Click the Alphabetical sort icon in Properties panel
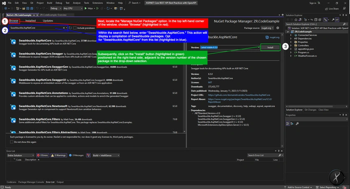350x189 pixels. coord(292,124)
